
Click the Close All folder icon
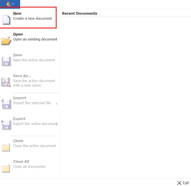click(x=6, y=168)
